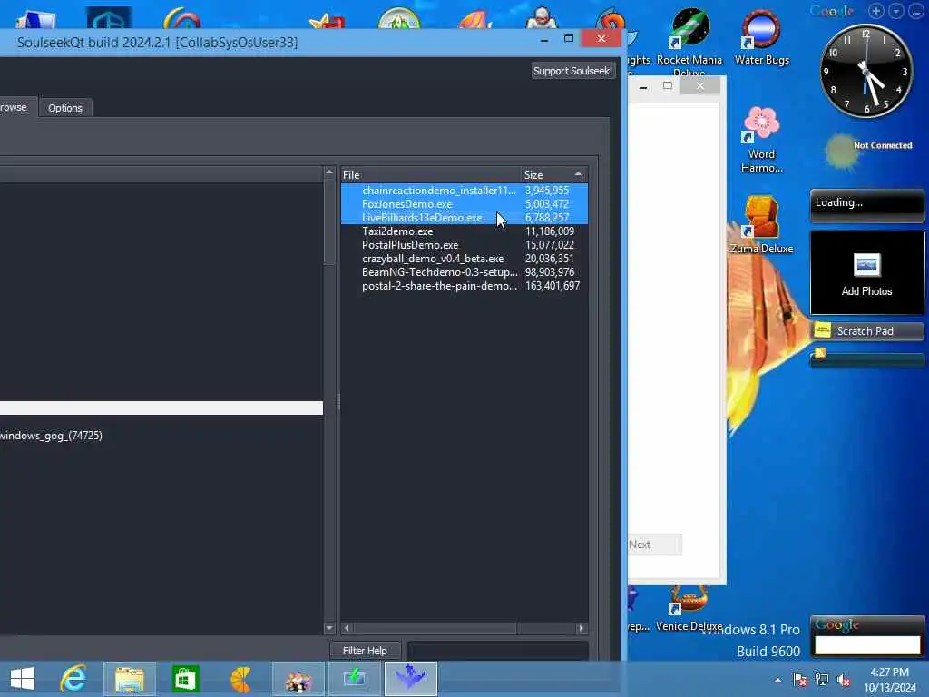Switch to the Soulseek taskbar icon

coord(411,679)
